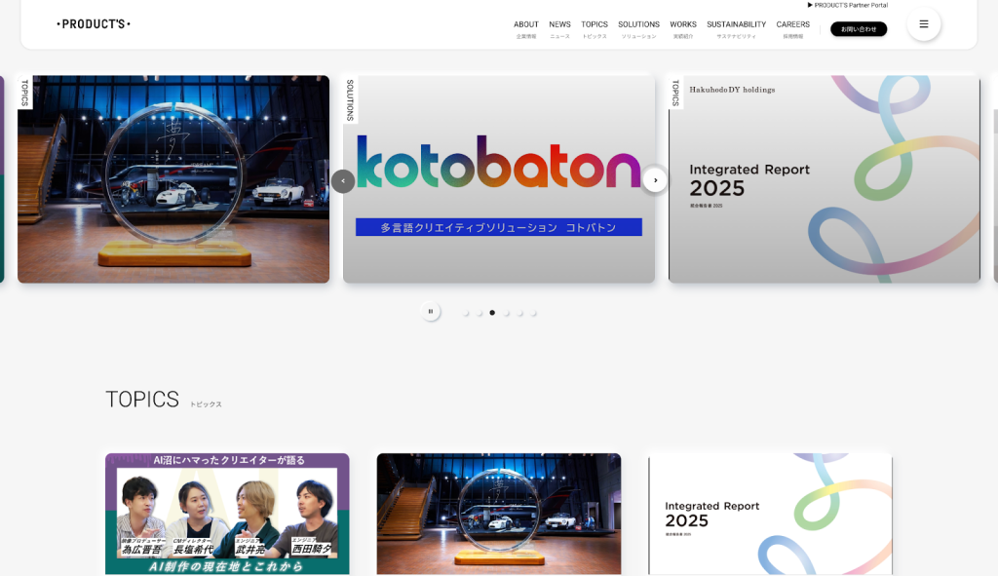Screen dimensions: 998x576
Task: Go to previous carousel slide
Action: click(x=343, y=180)
